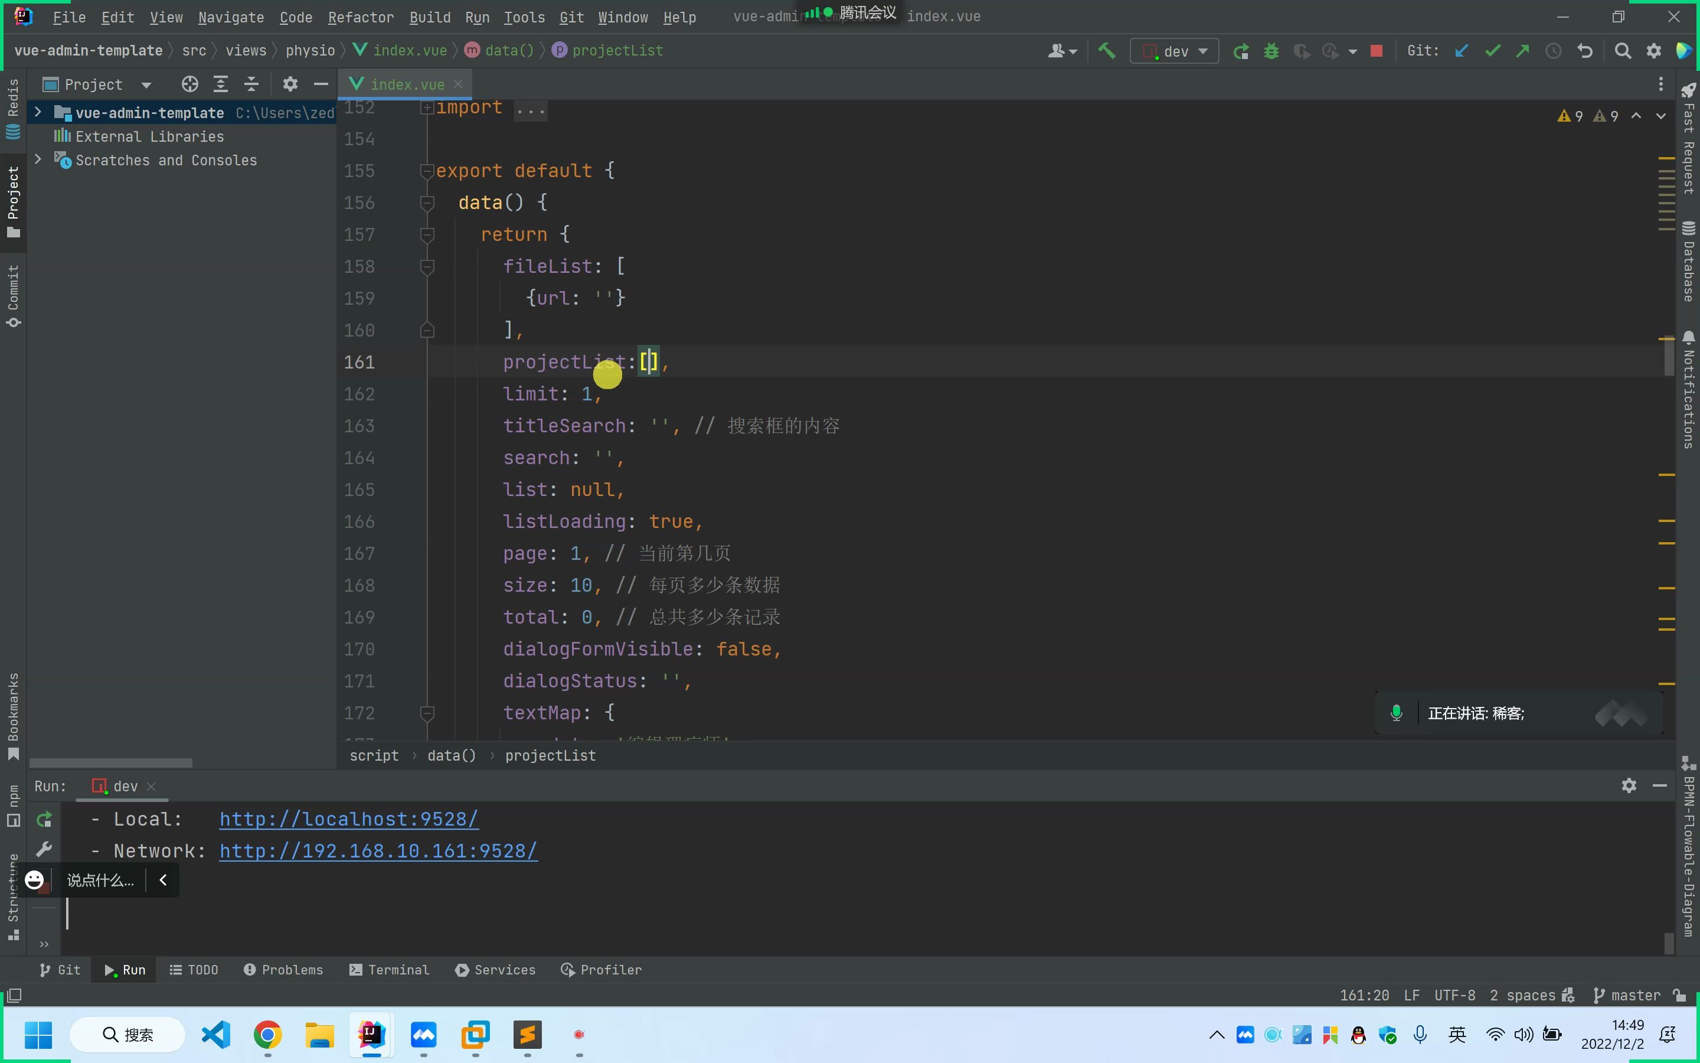Click the Project panel horizontal scrollbar
The width and height of the screenshot is (1700, 1063).
click(111, 763)
